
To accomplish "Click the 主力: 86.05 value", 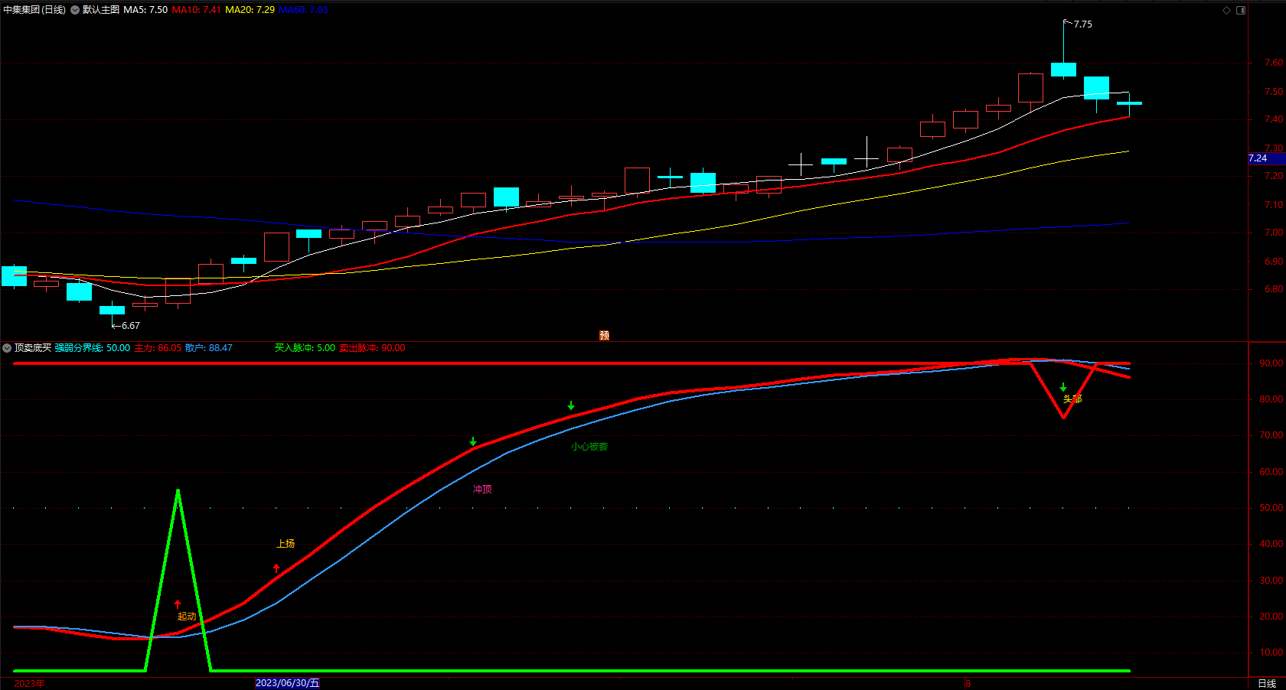I will pyautogui.click(x=158, y=348).
